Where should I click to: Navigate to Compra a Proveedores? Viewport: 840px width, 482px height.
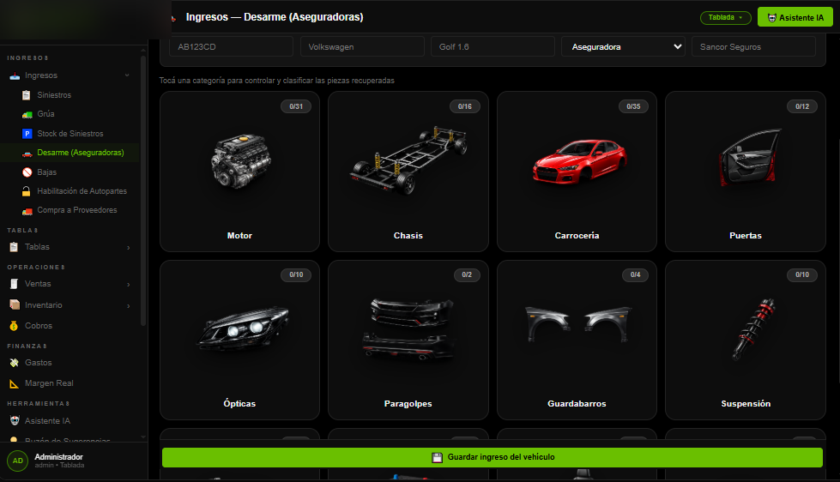pos(77,210)
